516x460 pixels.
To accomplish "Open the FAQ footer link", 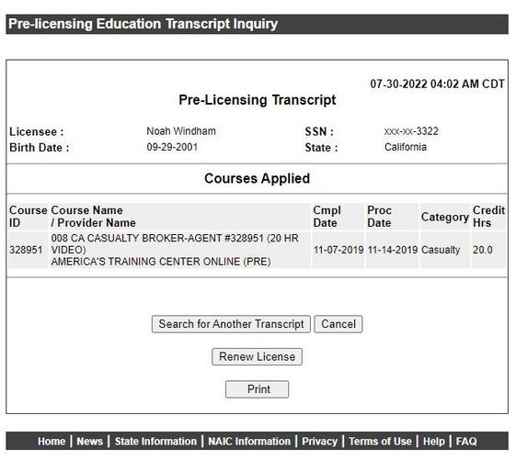I will [466, 441].
